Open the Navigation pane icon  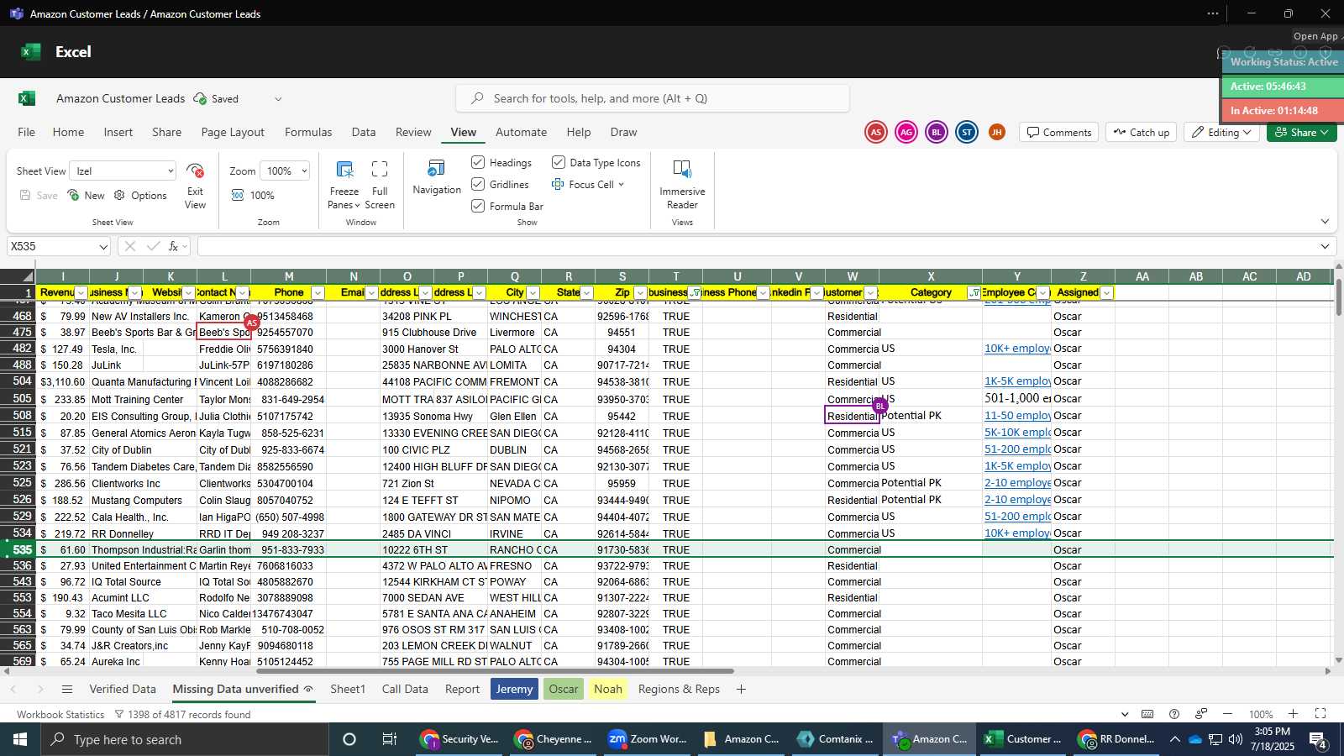[437, 168]
